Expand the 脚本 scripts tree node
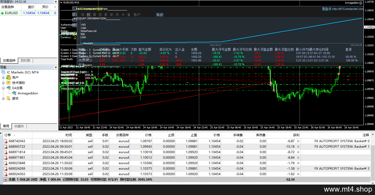Image resolution: width=375 pixels, height=195 pixels. 3,99
